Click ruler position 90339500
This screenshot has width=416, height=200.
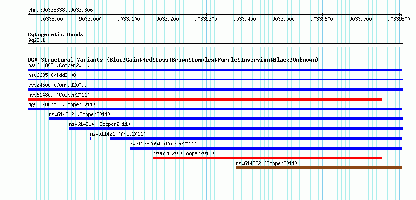284,19
